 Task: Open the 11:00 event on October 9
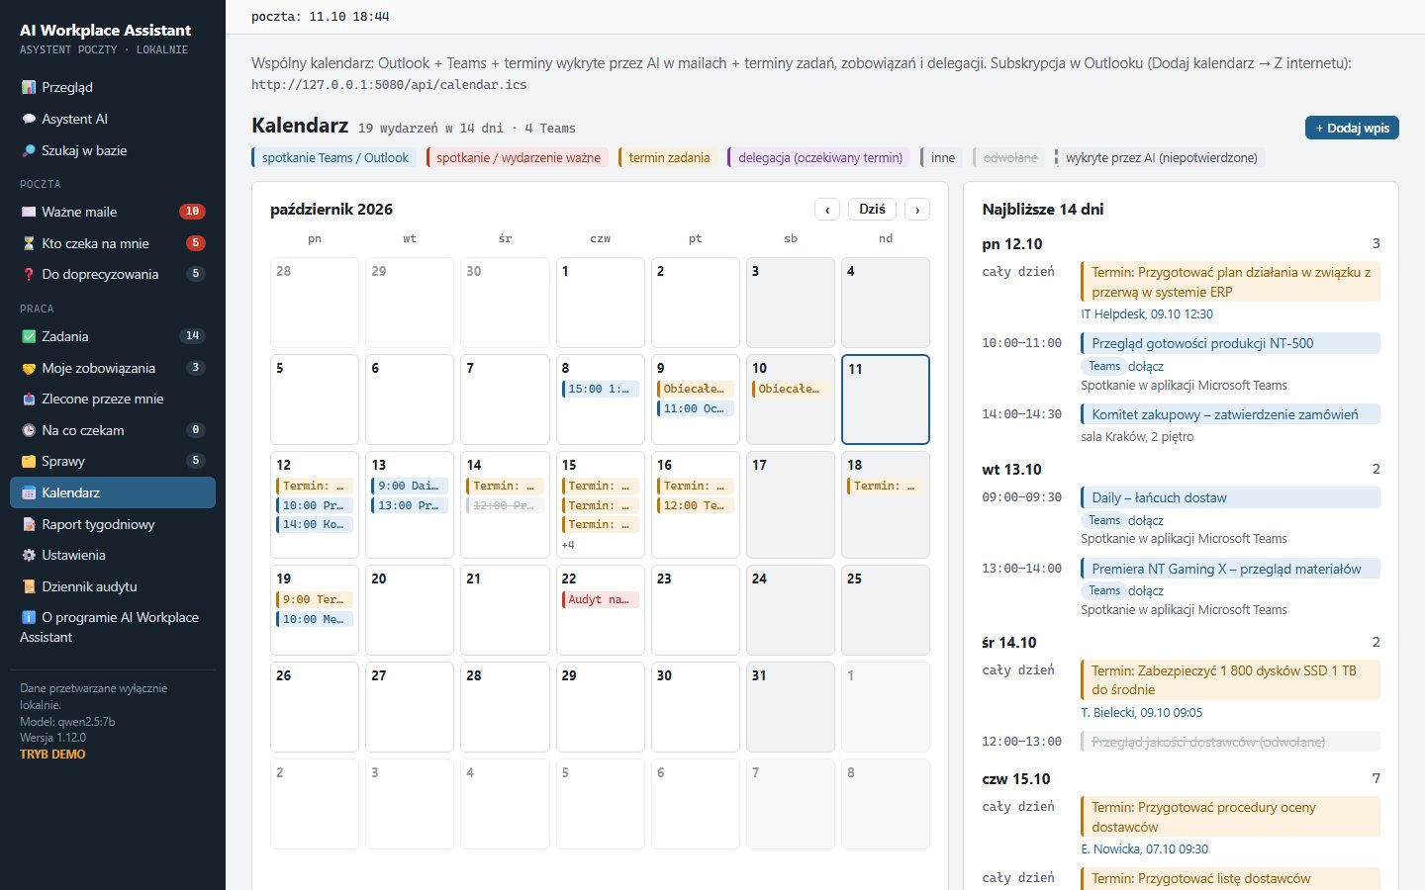point(696,408)
